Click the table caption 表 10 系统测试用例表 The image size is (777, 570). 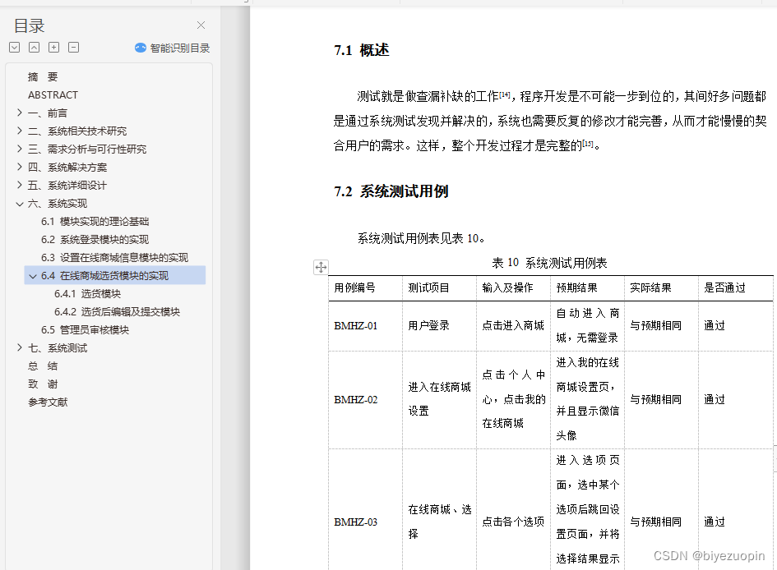(x=549, y=263)
